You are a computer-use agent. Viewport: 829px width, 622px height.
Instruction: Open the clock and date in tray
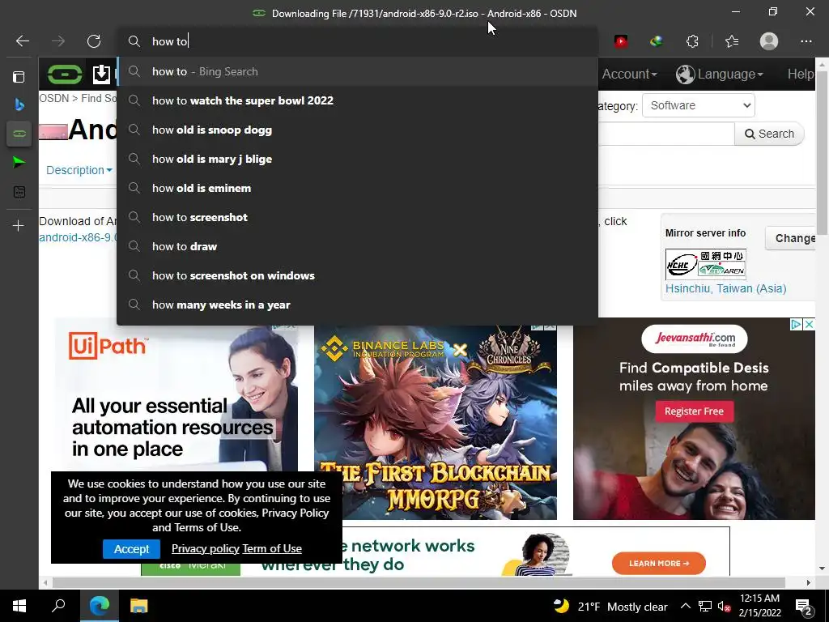(759, 606)
